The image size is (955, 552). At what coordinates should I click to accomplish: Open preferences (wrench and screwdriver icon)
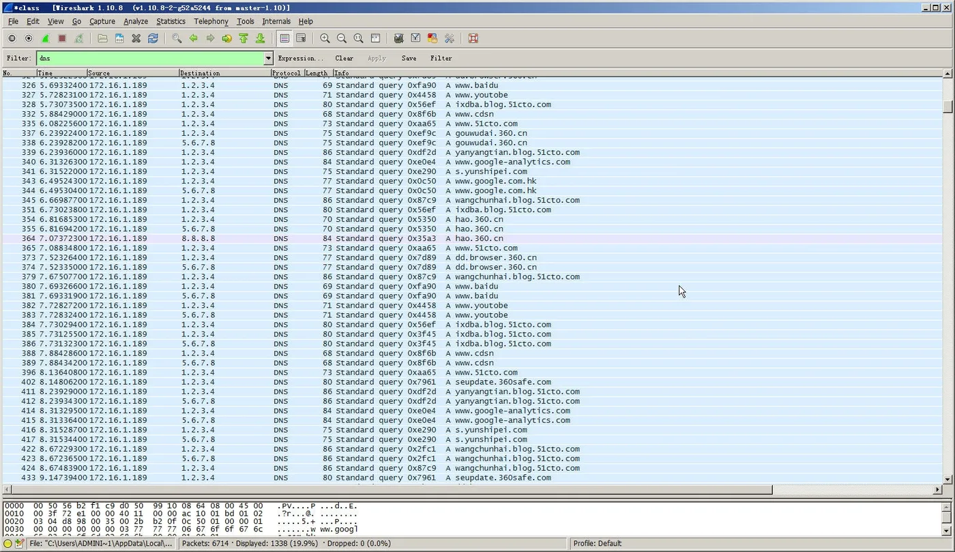click(x=449, y=39)
